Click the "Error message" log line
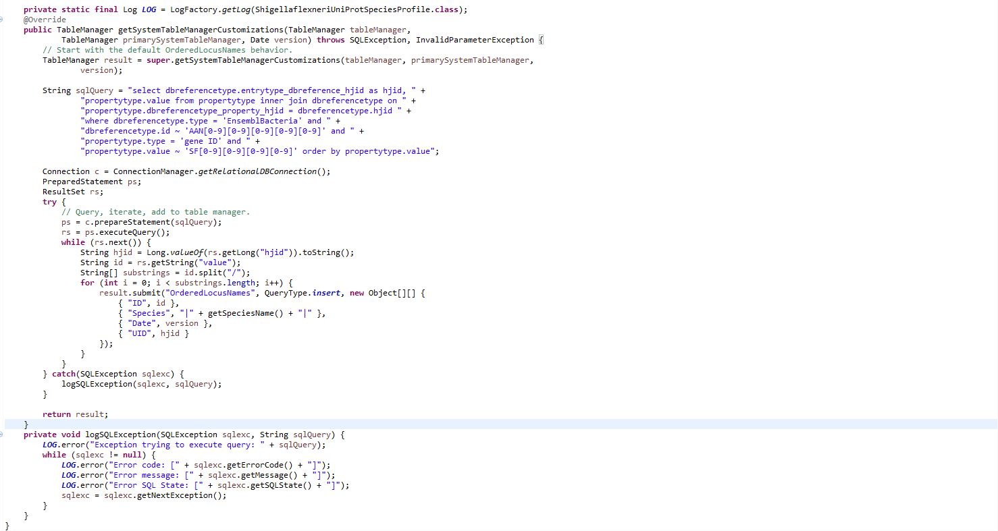This screenshot has height=531, width=998. click(x=198, y=475)
